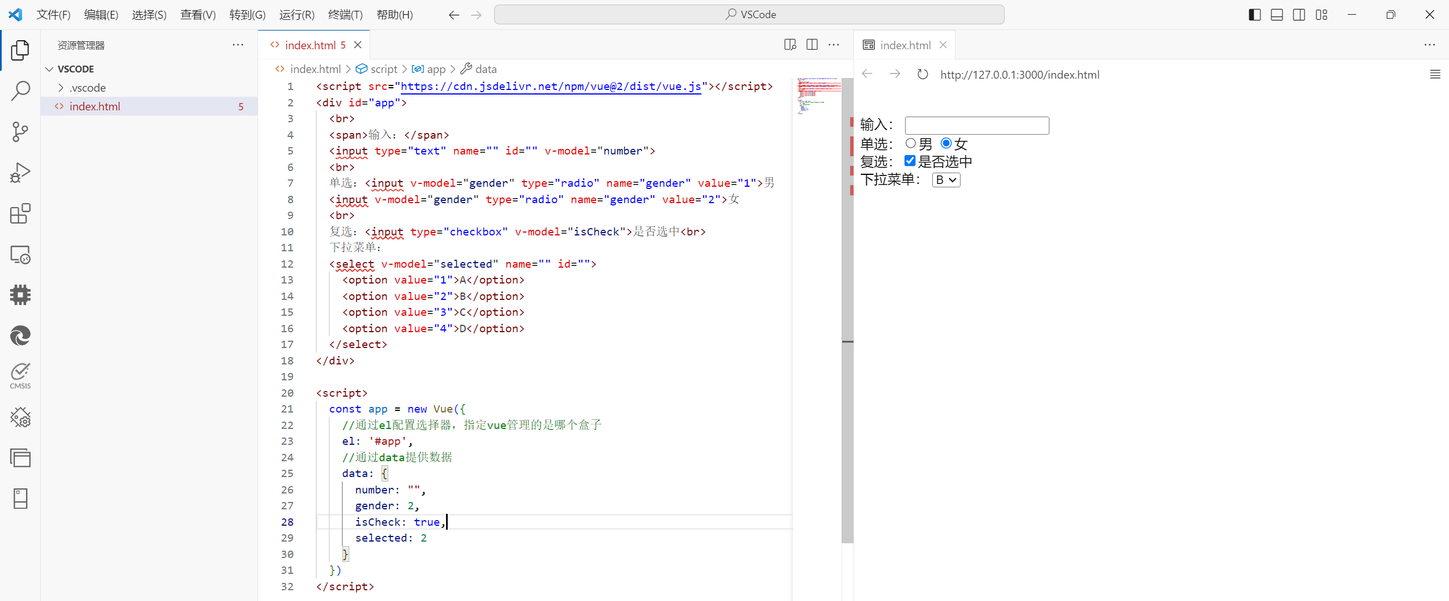Split the editor to the right
The width and height of the screenshot is (1449, 601).
pyautogui.click(x=812, y=45)
